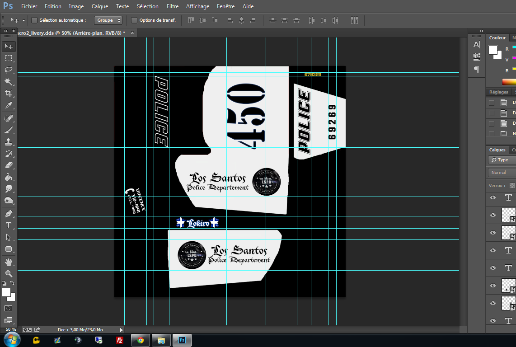Viewport: 516px width, 347px height.
Task: Activate the Zoom tool
Action: [x=9, y=273]
